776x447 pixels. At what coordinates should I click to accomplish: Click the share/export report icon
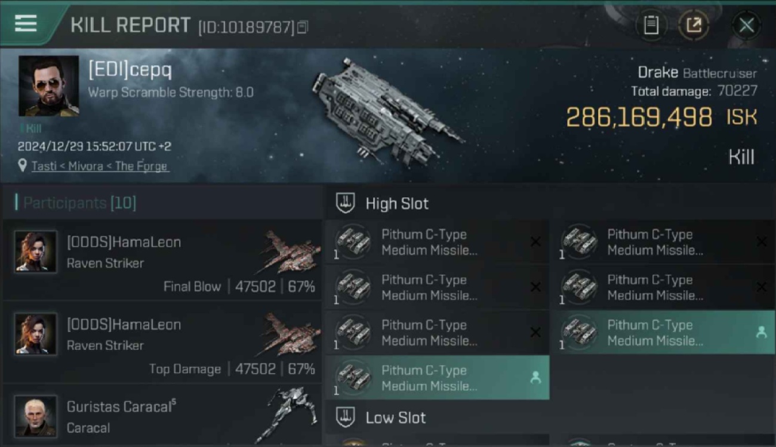(693, 25)
